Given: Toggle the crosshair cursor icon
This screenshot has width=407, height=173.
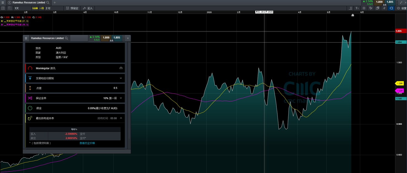Looking at the screenshot, I should [384, 8].
